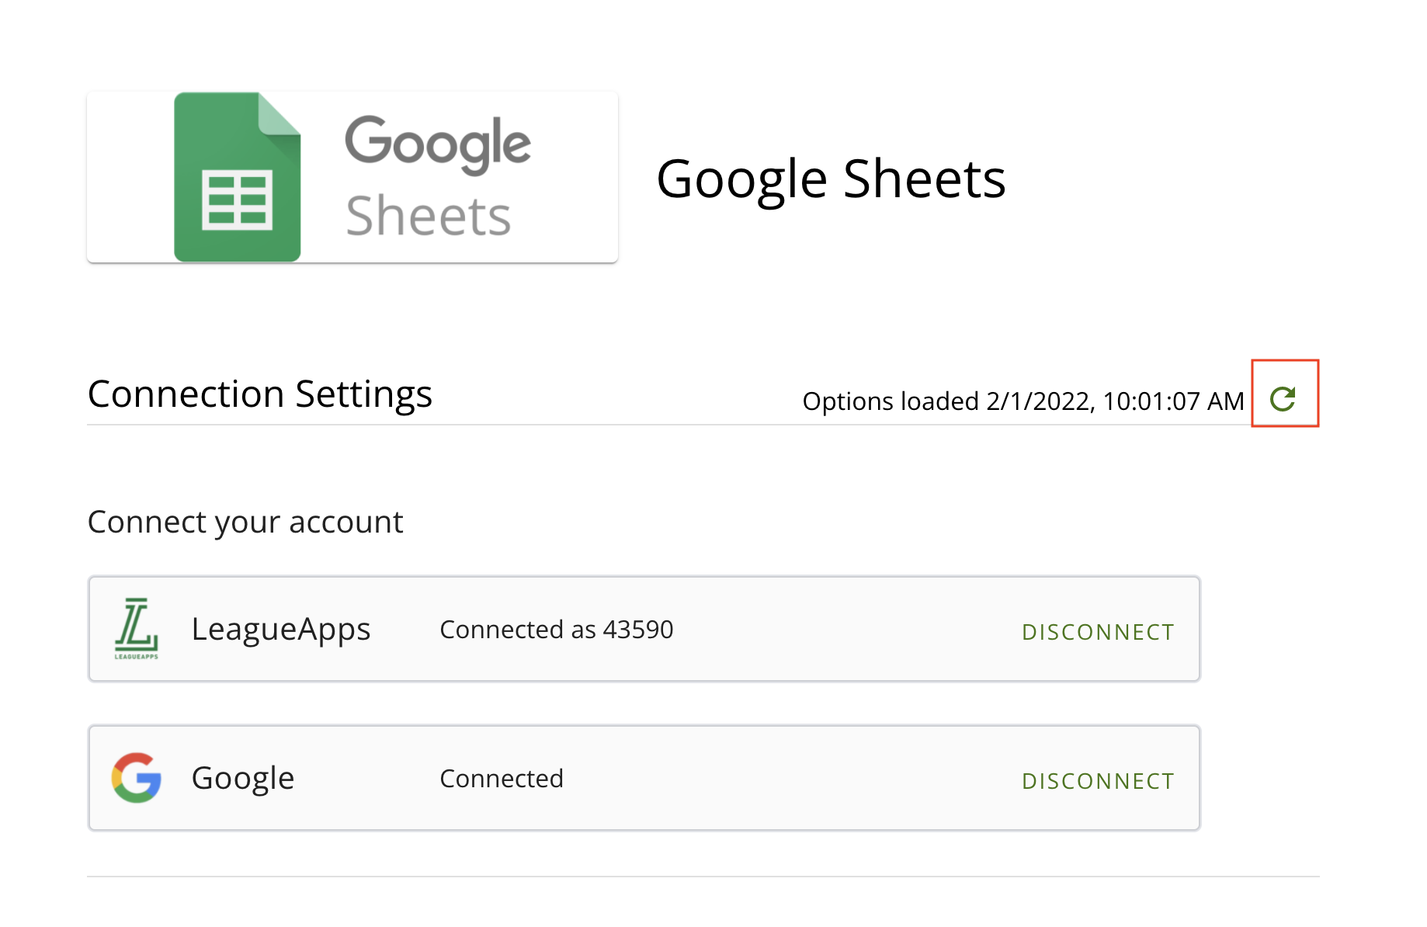The width and height of the screenshot is (1427, 927).
Task: Click the Google Sheets page title
Action: point(831,179)
